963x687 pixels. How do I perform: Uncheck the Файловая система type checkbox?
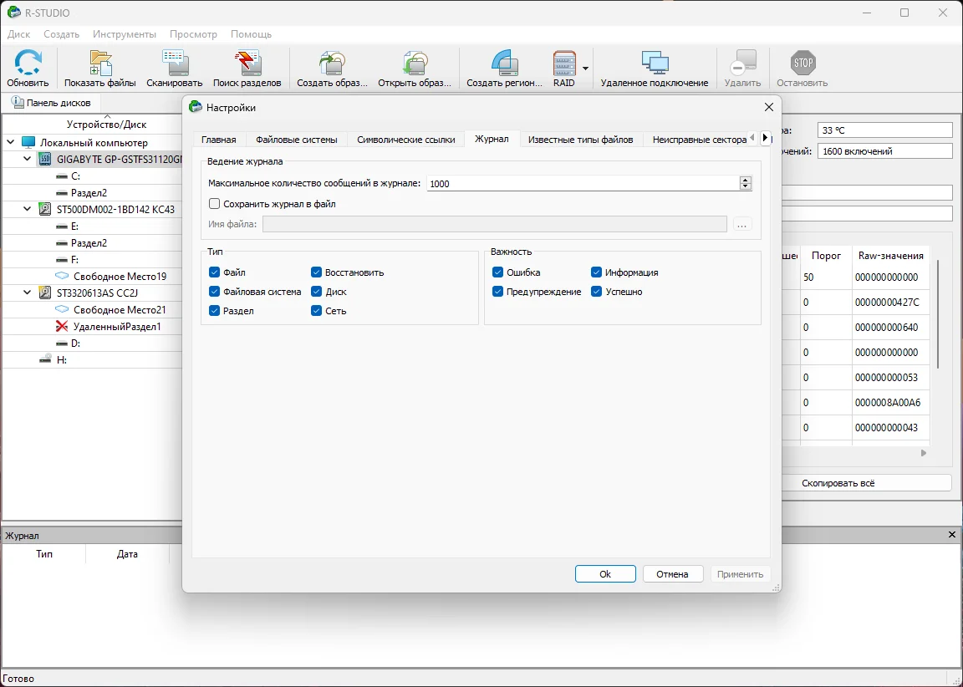(215, 292)
